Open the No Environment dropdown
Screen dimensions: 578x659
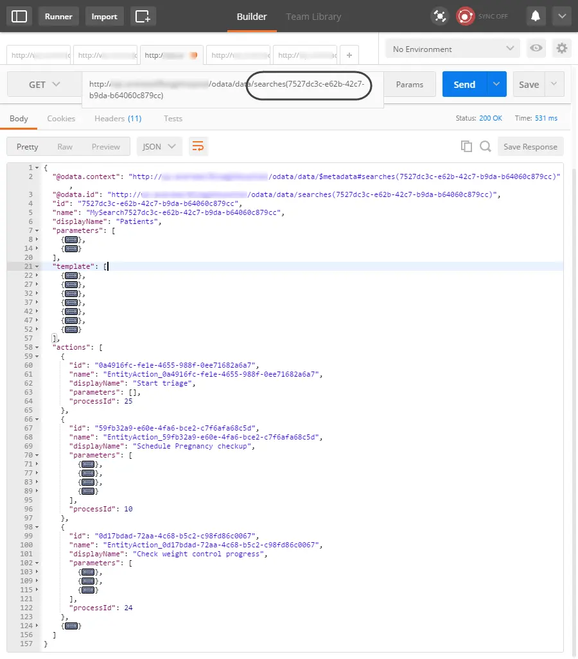click(453, 49)
